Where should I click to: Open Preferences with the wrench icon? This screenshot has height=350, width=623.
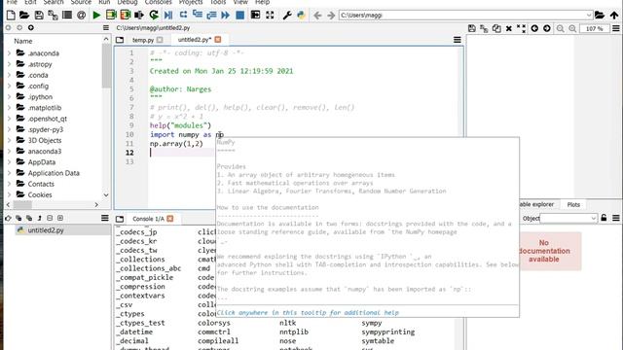[x=287, y=16]
